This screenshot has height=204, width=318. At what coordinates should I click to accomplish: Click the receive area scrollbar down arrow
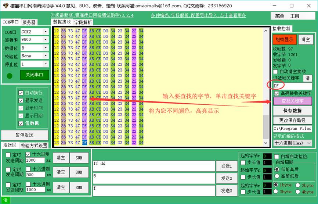coord(266,143)
